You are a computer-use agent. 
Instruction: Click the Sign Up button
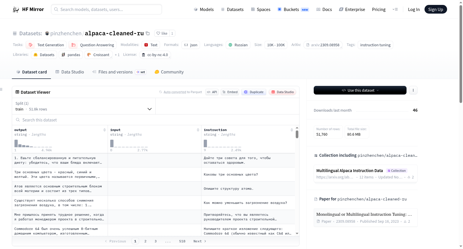click(436, 10)
